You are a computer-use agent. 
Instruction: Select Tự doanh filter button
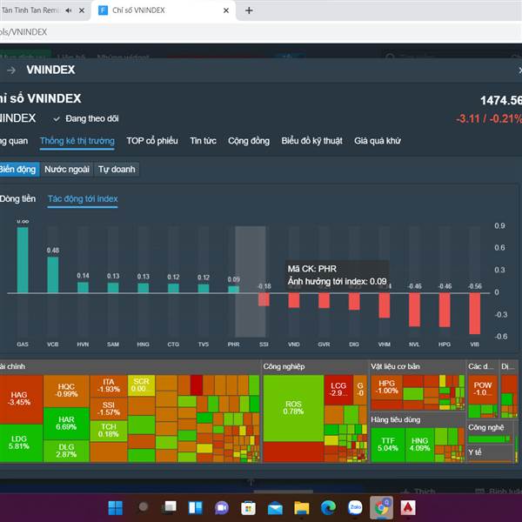pos(117,169)
